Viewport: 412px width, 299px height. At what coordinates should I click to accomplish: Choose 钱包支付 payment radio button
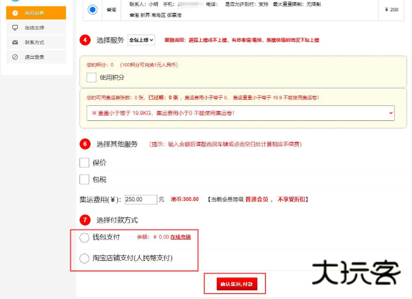point(84,237)
